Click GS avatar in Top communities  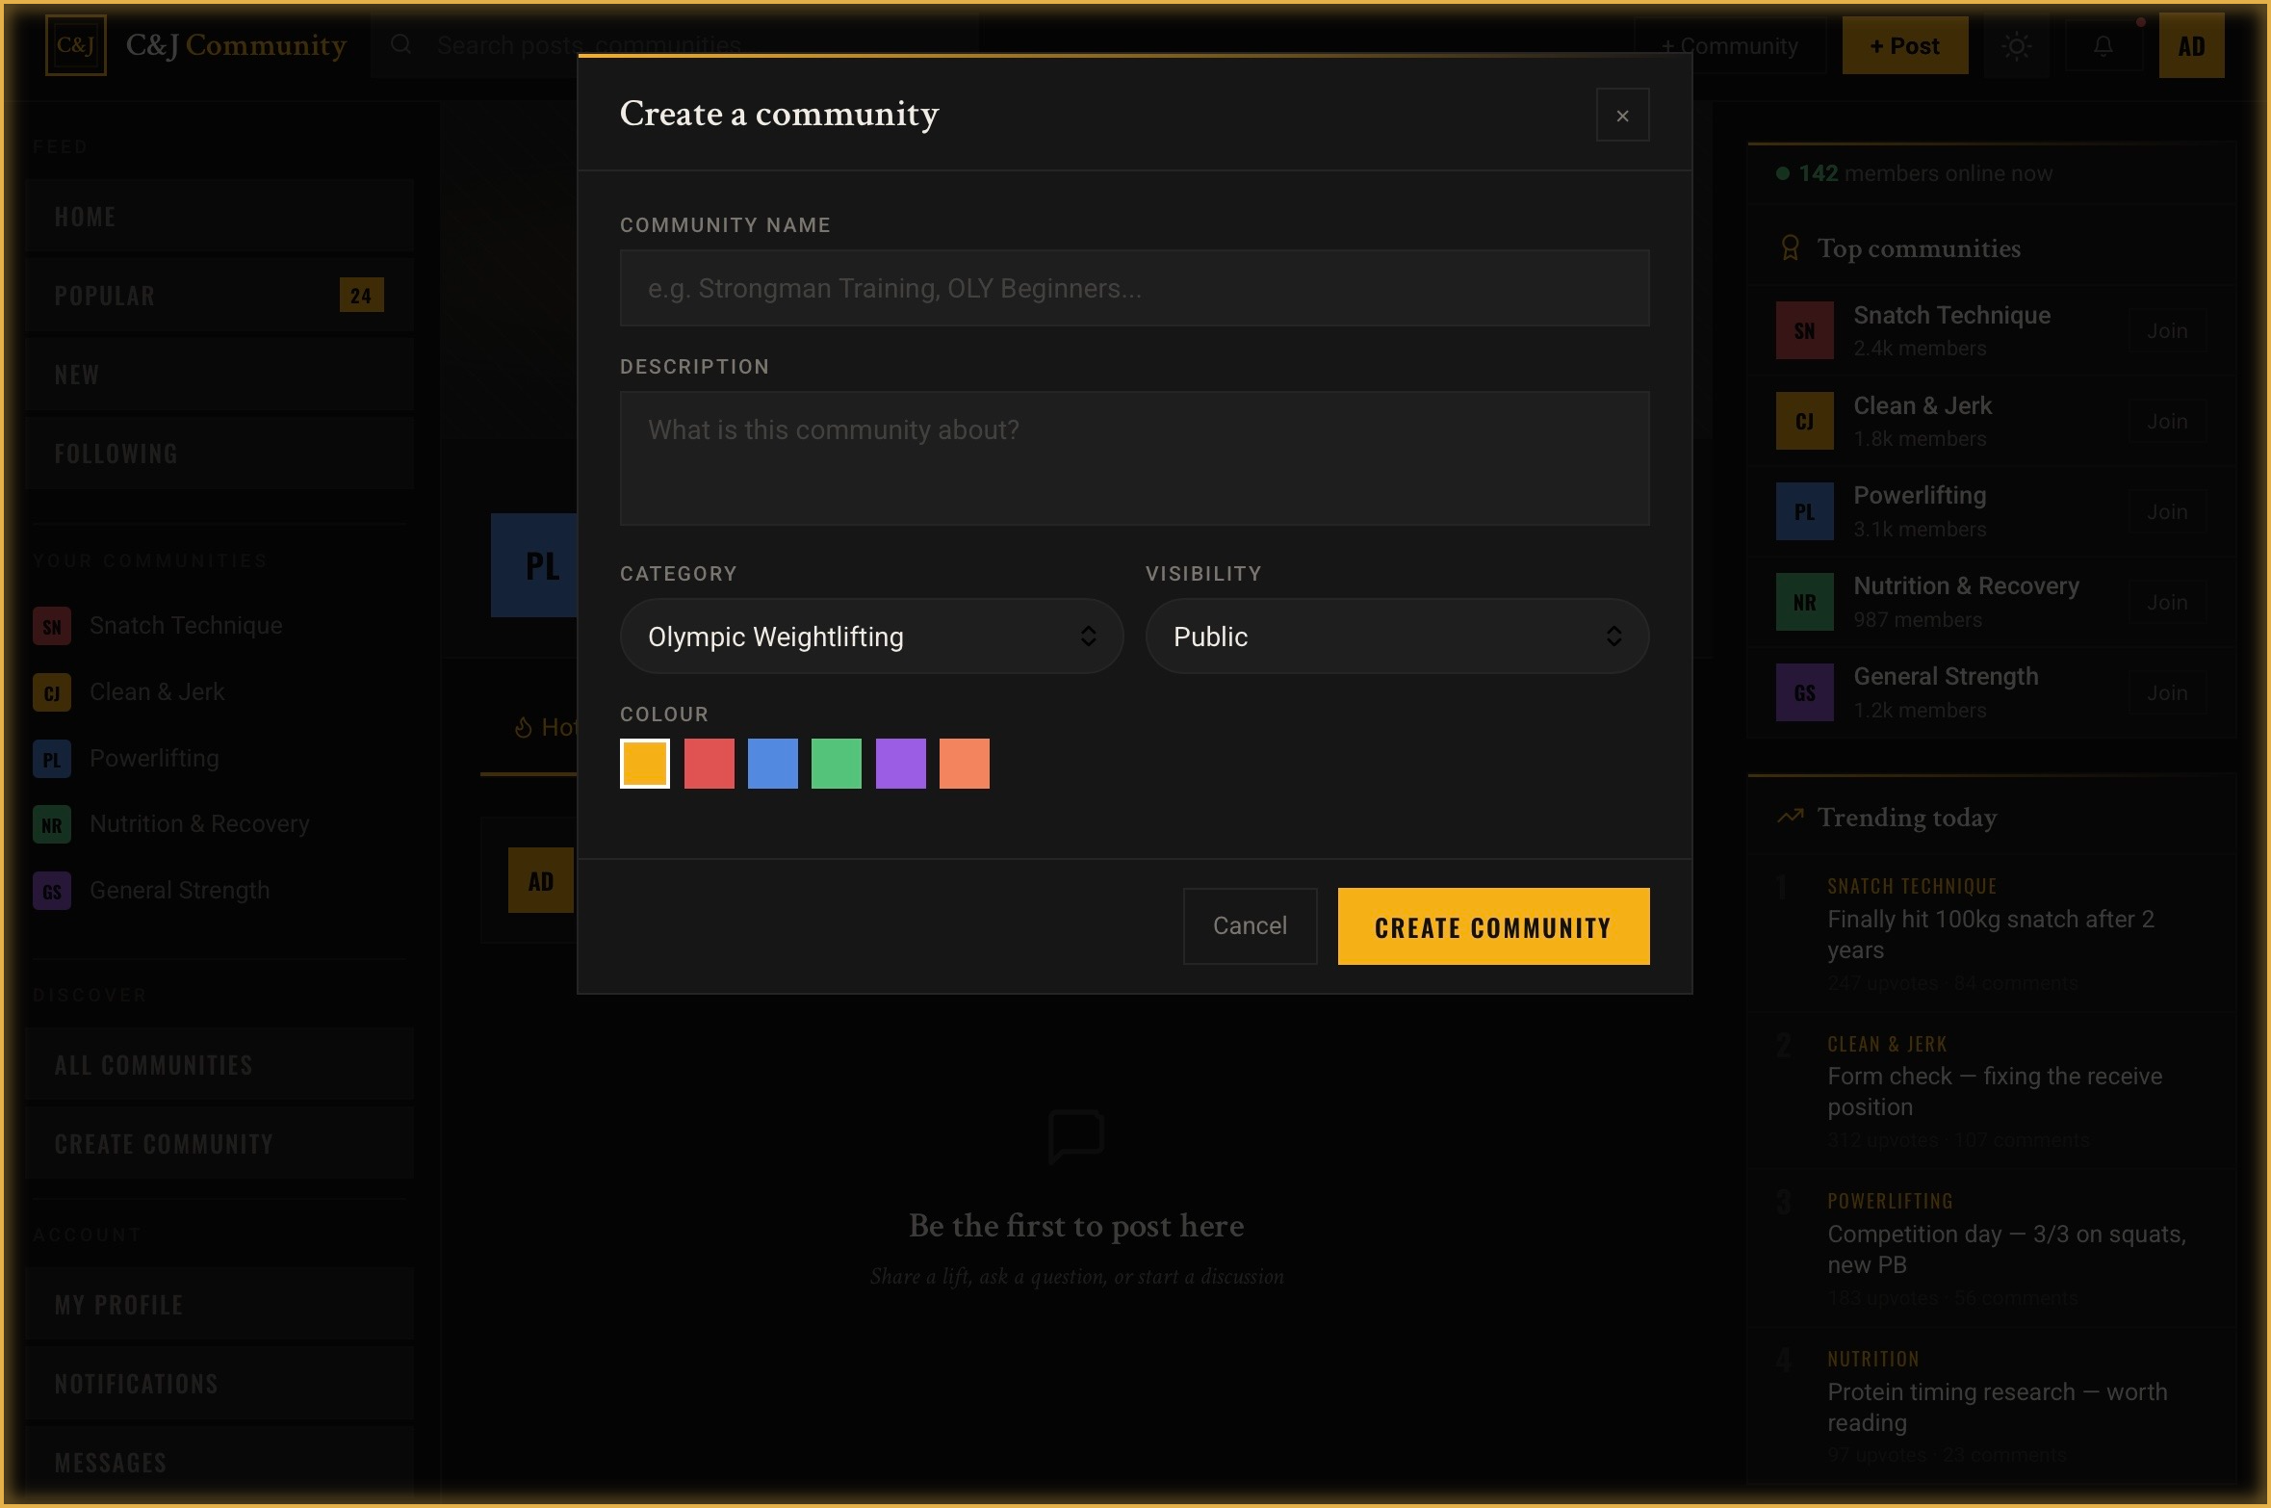coord(1804,693)
